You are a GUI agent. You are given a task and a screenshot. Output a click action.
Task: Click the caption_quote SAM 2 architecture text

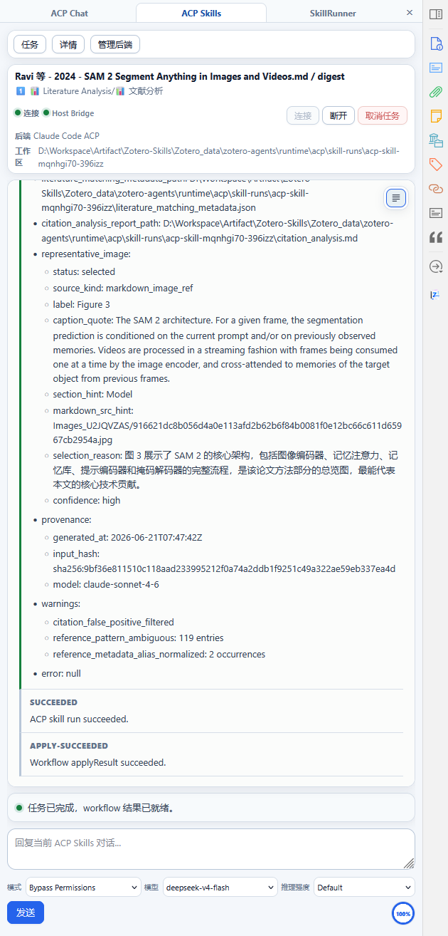[225, 350]
